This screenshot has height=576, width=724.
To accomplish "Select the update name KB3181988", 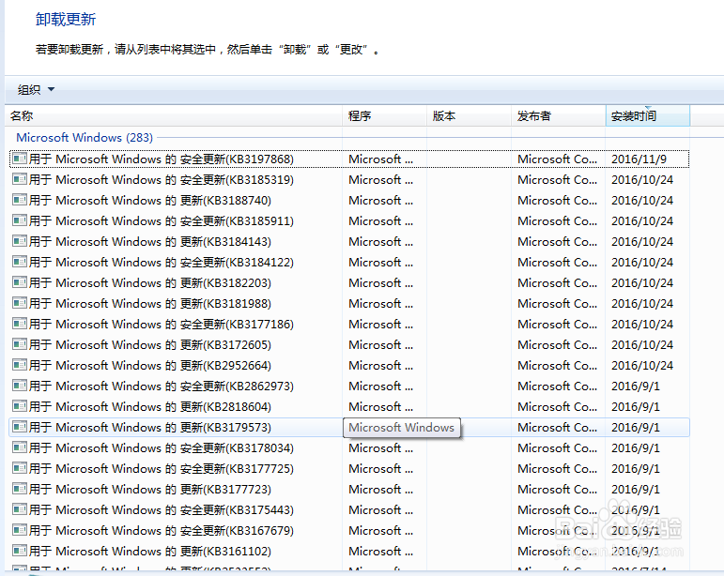I will coord(150,303).
